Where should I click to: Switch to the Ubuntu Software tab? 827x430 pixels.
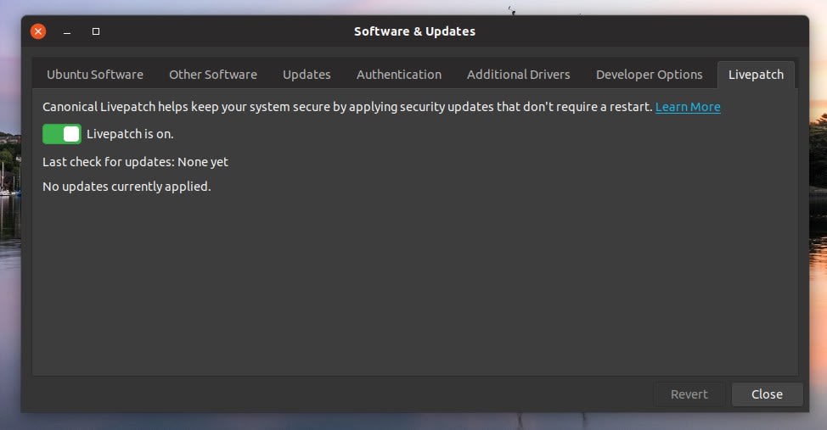95,75
